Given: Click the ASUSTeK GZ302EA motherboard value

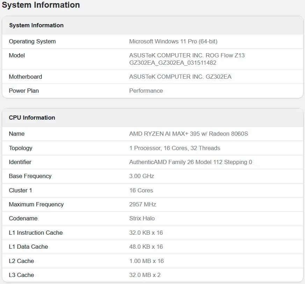Looking at the screenshot, I should (180, 77).
